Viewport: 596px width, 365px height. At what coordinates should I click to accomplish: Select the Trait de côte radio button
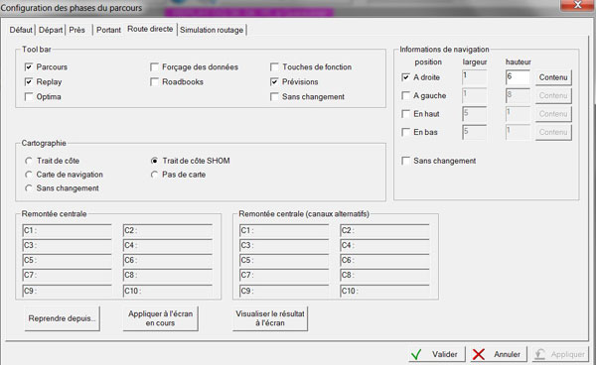click(x=29, y=161)
